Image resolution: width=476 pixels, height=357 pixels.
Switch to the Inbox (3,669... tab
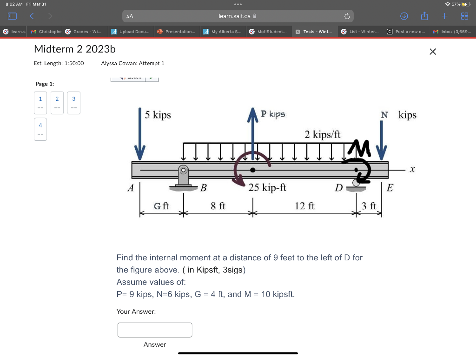point(453,32)
